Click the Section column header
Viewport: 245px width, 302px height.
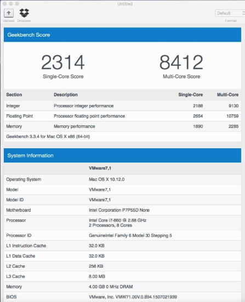14,95
